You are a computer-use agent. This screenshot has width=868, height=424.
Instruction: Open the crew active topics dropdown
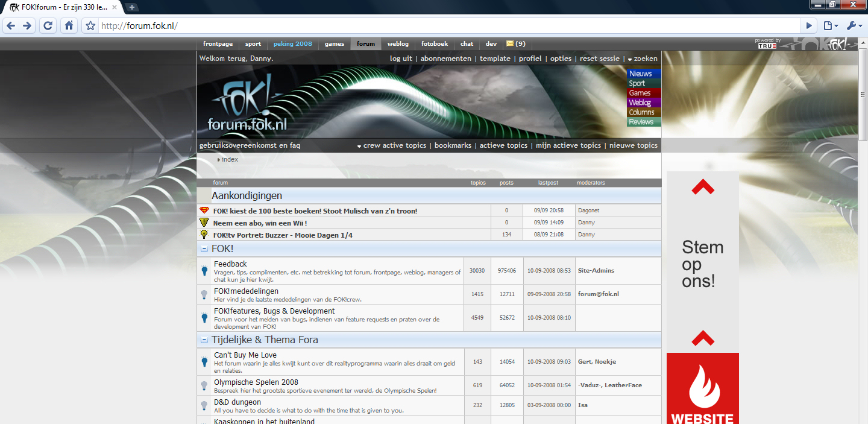coord(391,145)
